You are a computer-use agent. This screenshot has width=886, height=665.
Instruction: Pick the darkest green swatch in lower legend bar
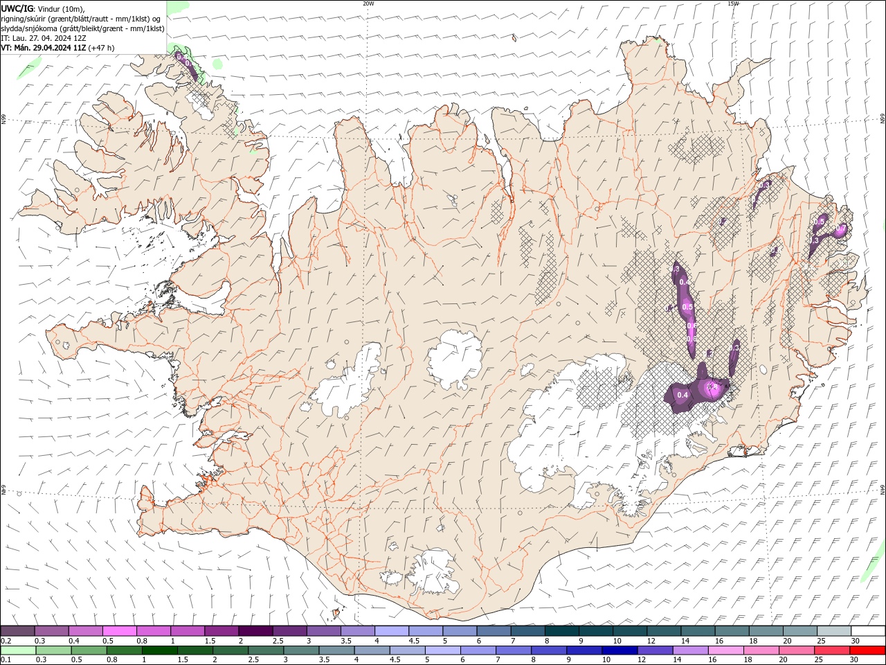coord(159,650)
